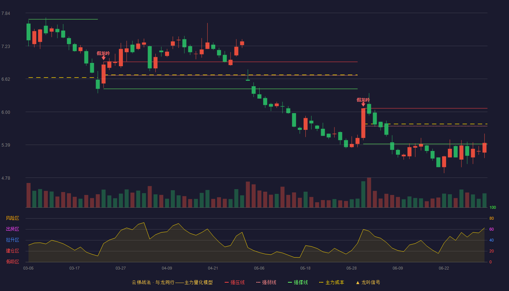Image resolution: width=509 pixels, height=291 pixels.
Task: Click the 04-09 date label
Action: pyautogui.click(x=167, y=268)
